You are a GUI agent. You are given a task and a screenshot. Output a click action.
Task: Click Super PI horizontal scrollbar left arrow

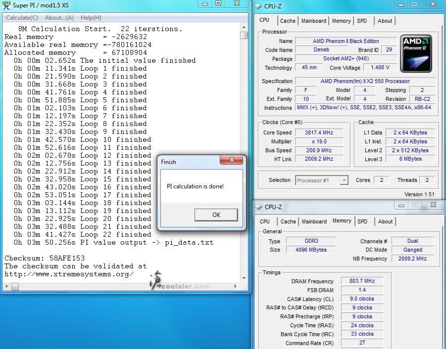point(6,286)
